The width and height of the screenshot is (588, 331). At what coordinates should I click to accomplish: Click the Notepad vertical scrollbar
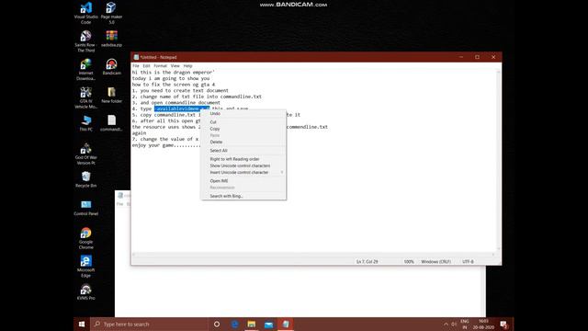[498, 160]
